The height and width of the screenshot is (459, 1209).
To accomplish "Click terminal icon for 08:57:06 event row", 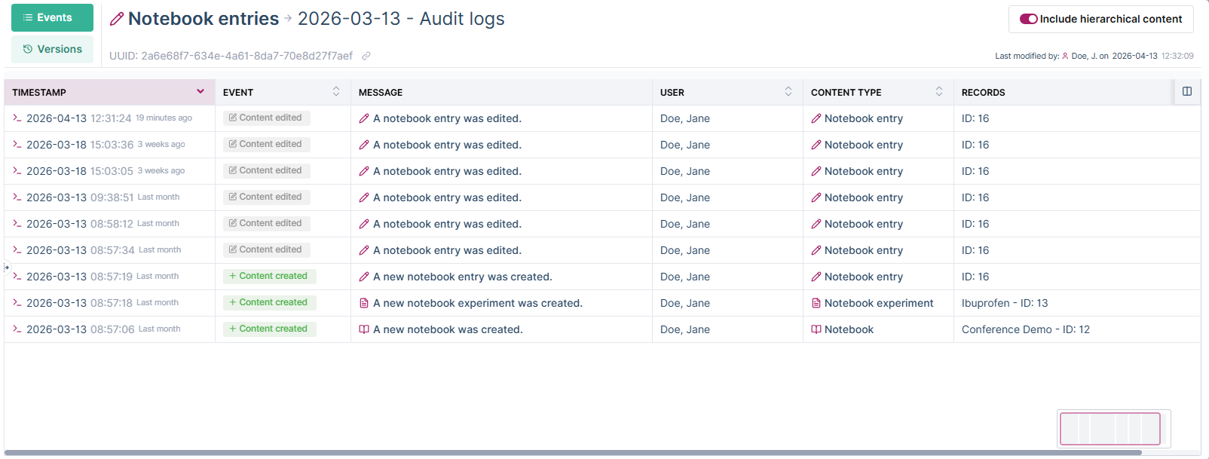I will (17, 329).
